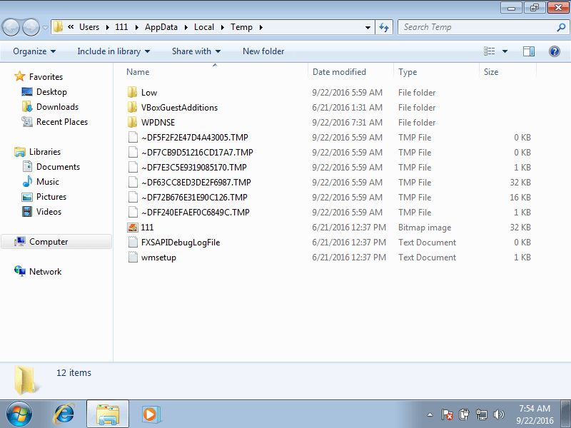
Task: Click the New folder button
Action: pyautogui.click(x=263, y=51)
